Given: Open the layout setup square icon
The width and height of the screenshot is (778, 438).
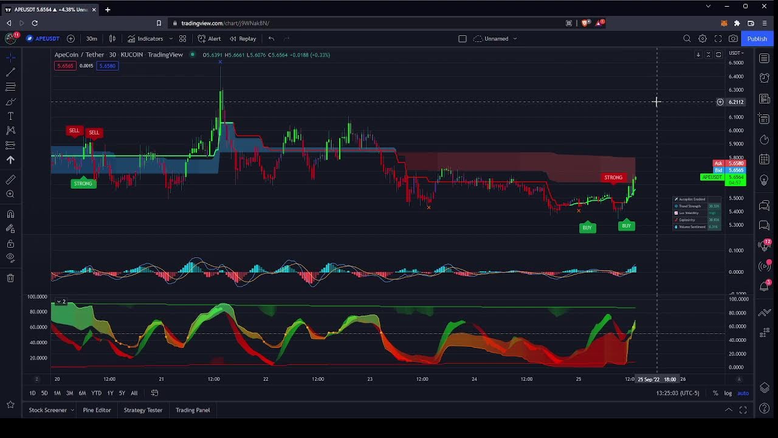Looking at the screenshot, I should [x=462, y=38].
